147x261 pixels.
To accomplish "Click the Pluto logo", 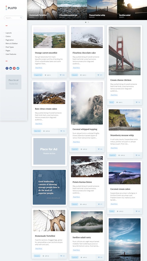I will 11,8.
